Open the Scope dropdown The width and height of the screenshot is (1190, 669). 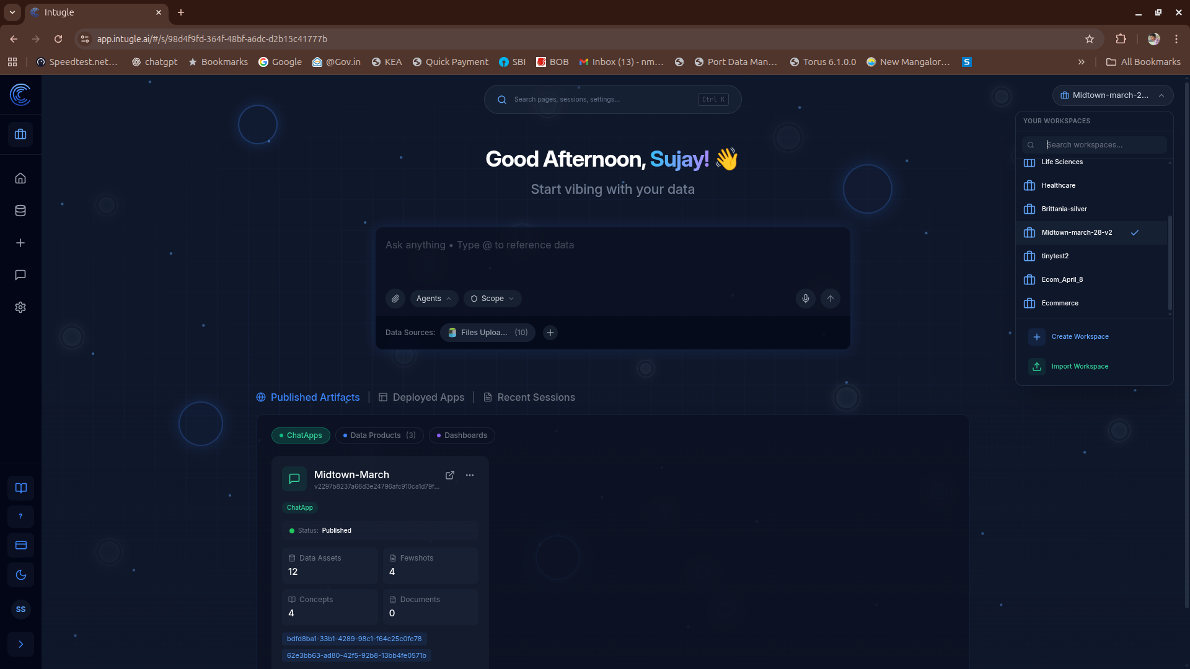click(493, 299)
